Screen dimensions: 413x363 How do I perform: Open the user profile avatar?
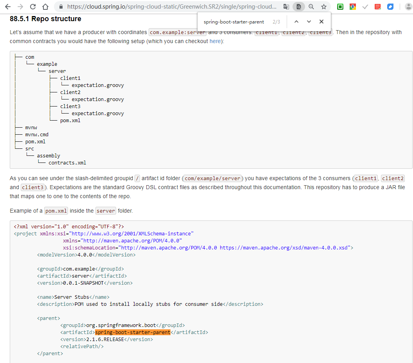pyautogui.click(x=409, y=7)
